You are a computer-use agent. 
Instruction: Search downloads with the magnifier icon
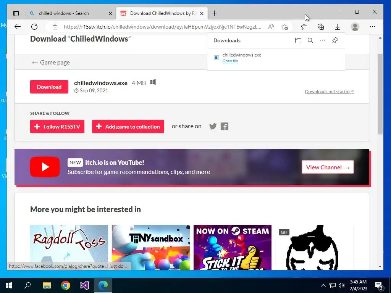coord(310,40)
